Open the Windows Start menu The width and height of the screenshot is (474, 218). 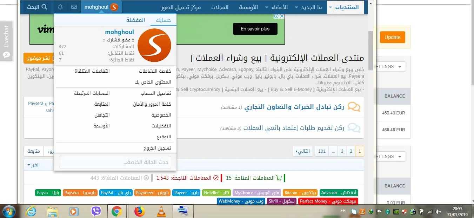click(x=10, y=211)
